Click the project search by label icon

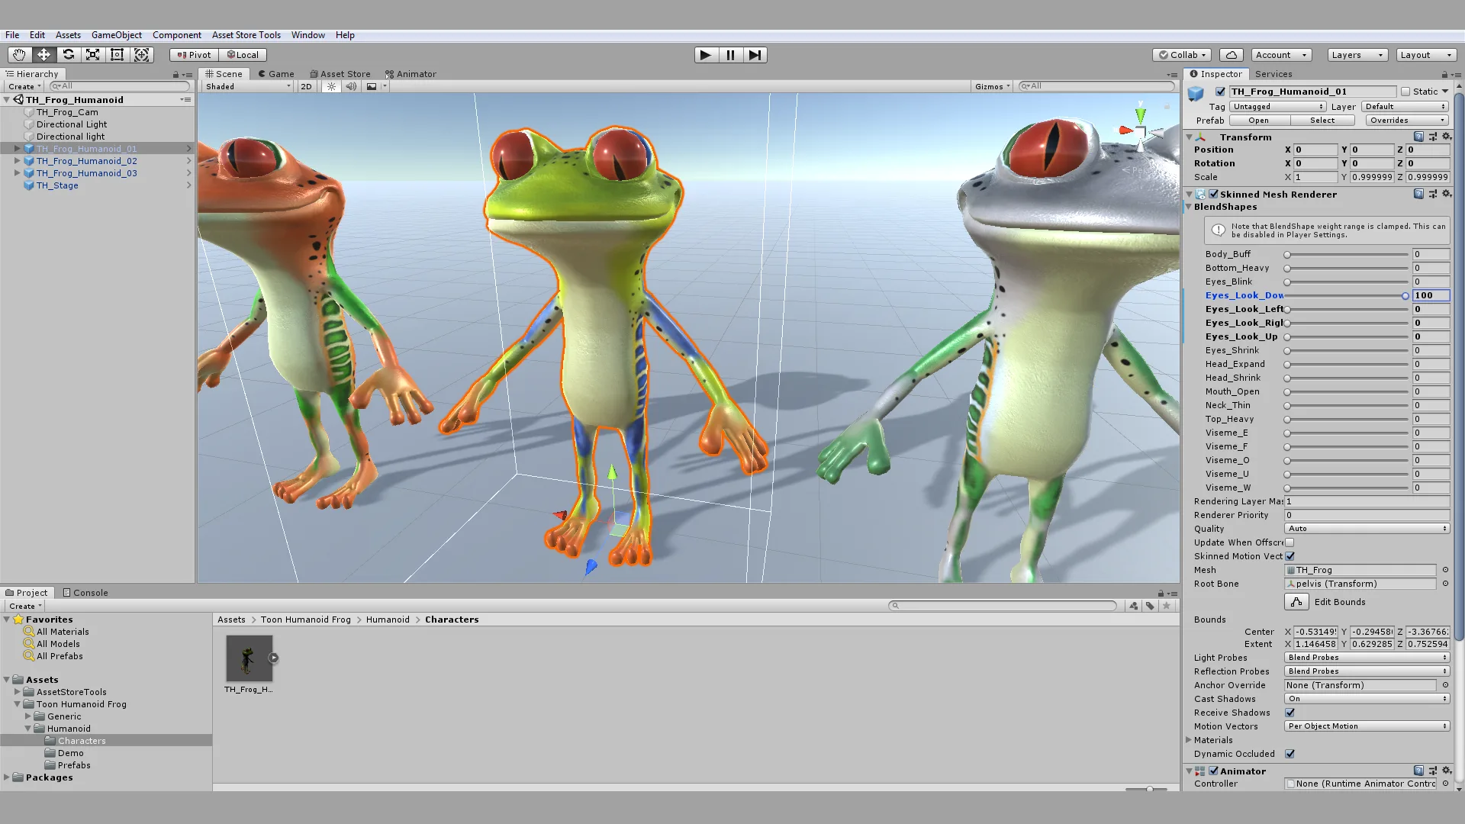tap(1150, 606)
